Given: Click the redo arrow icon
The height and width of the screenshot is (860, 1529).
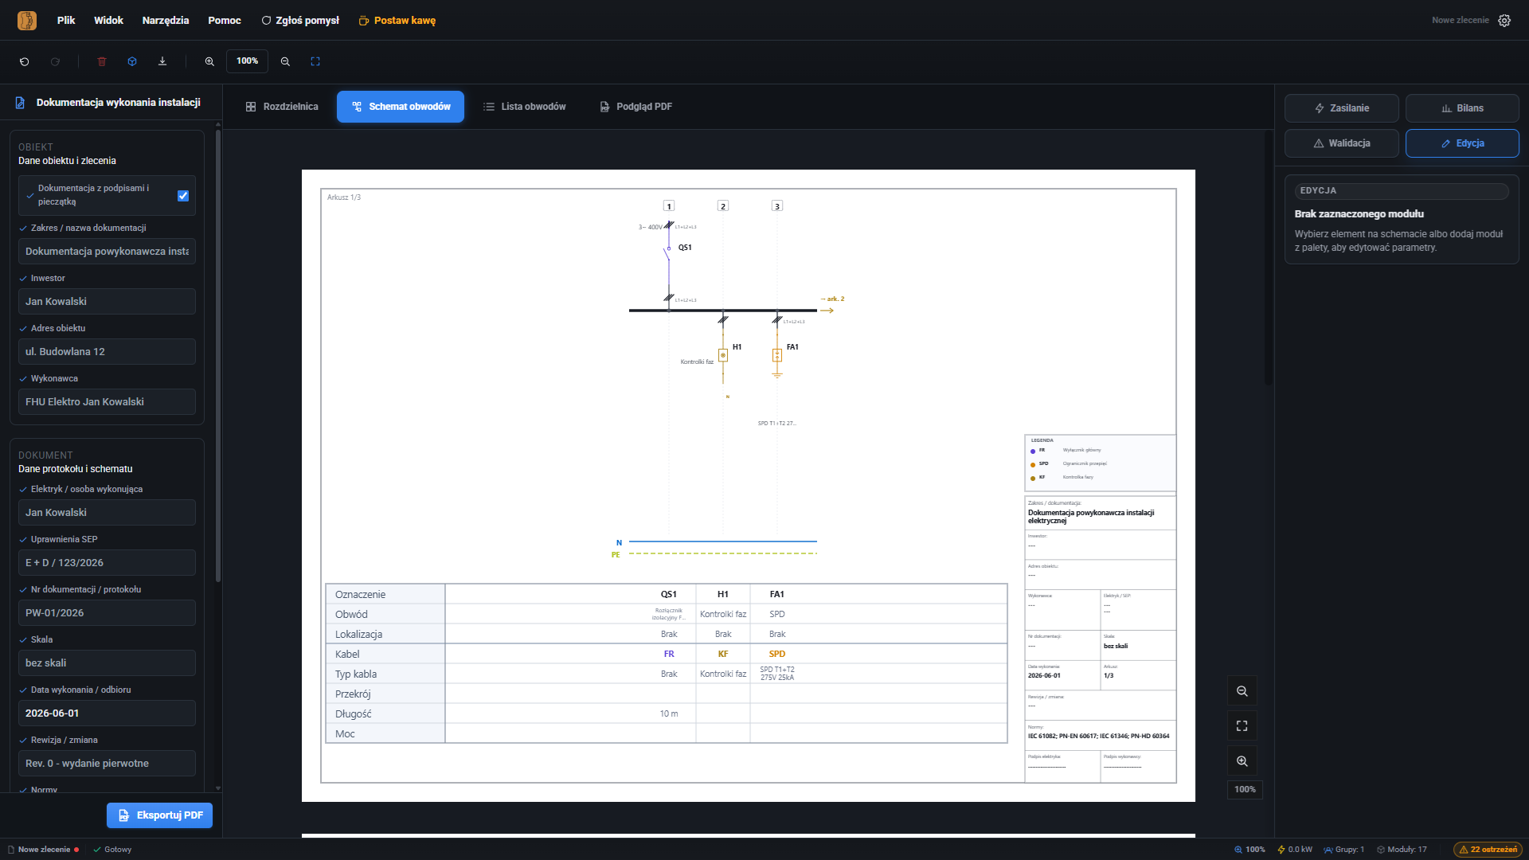Looking at the screenshot, I should [x=55, y=61].
